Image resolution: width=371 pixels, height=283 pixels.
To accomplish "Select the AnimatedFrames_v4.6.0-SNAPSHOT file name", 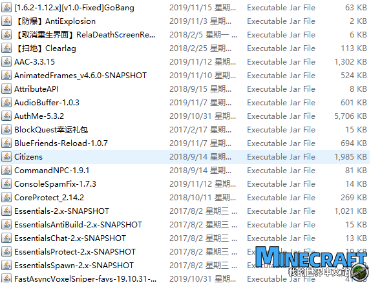I will pyautogui.click(x=80, y=76).
